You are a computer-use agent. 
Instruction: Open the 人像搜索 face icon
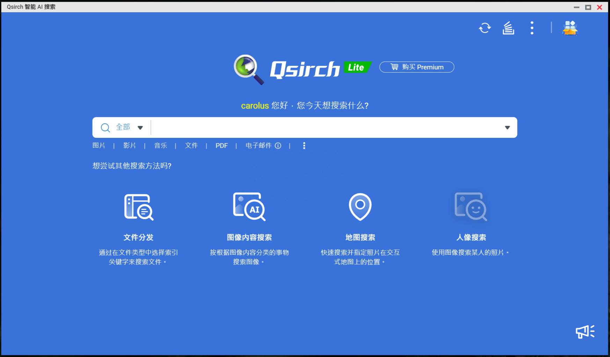pyautogui.click(x=471, y=207)
